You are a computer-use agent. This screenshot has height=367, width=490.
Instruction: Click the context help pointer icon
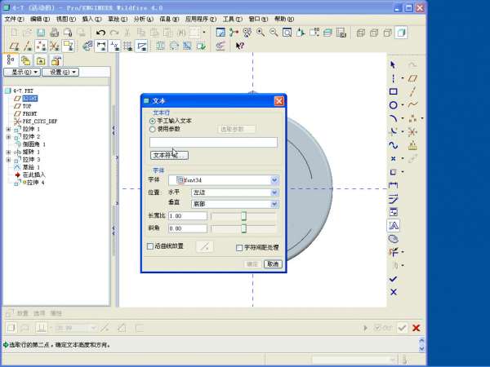tap(240, 46)
